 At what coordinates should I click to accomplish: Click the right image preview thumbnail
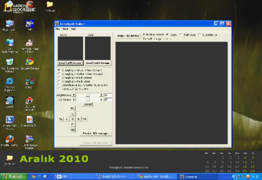pyautogui.click(x=98, y=48)
